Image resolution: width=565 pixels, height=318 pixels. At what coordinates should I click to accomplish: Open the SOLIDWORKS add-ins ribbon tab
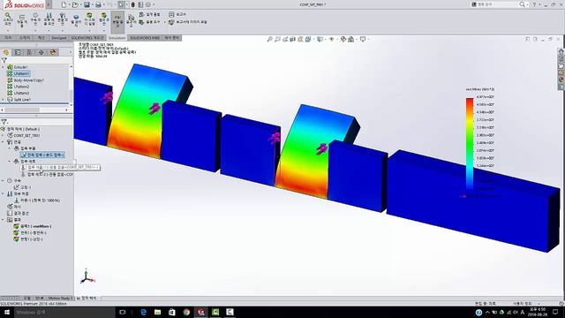click(87, 38)
